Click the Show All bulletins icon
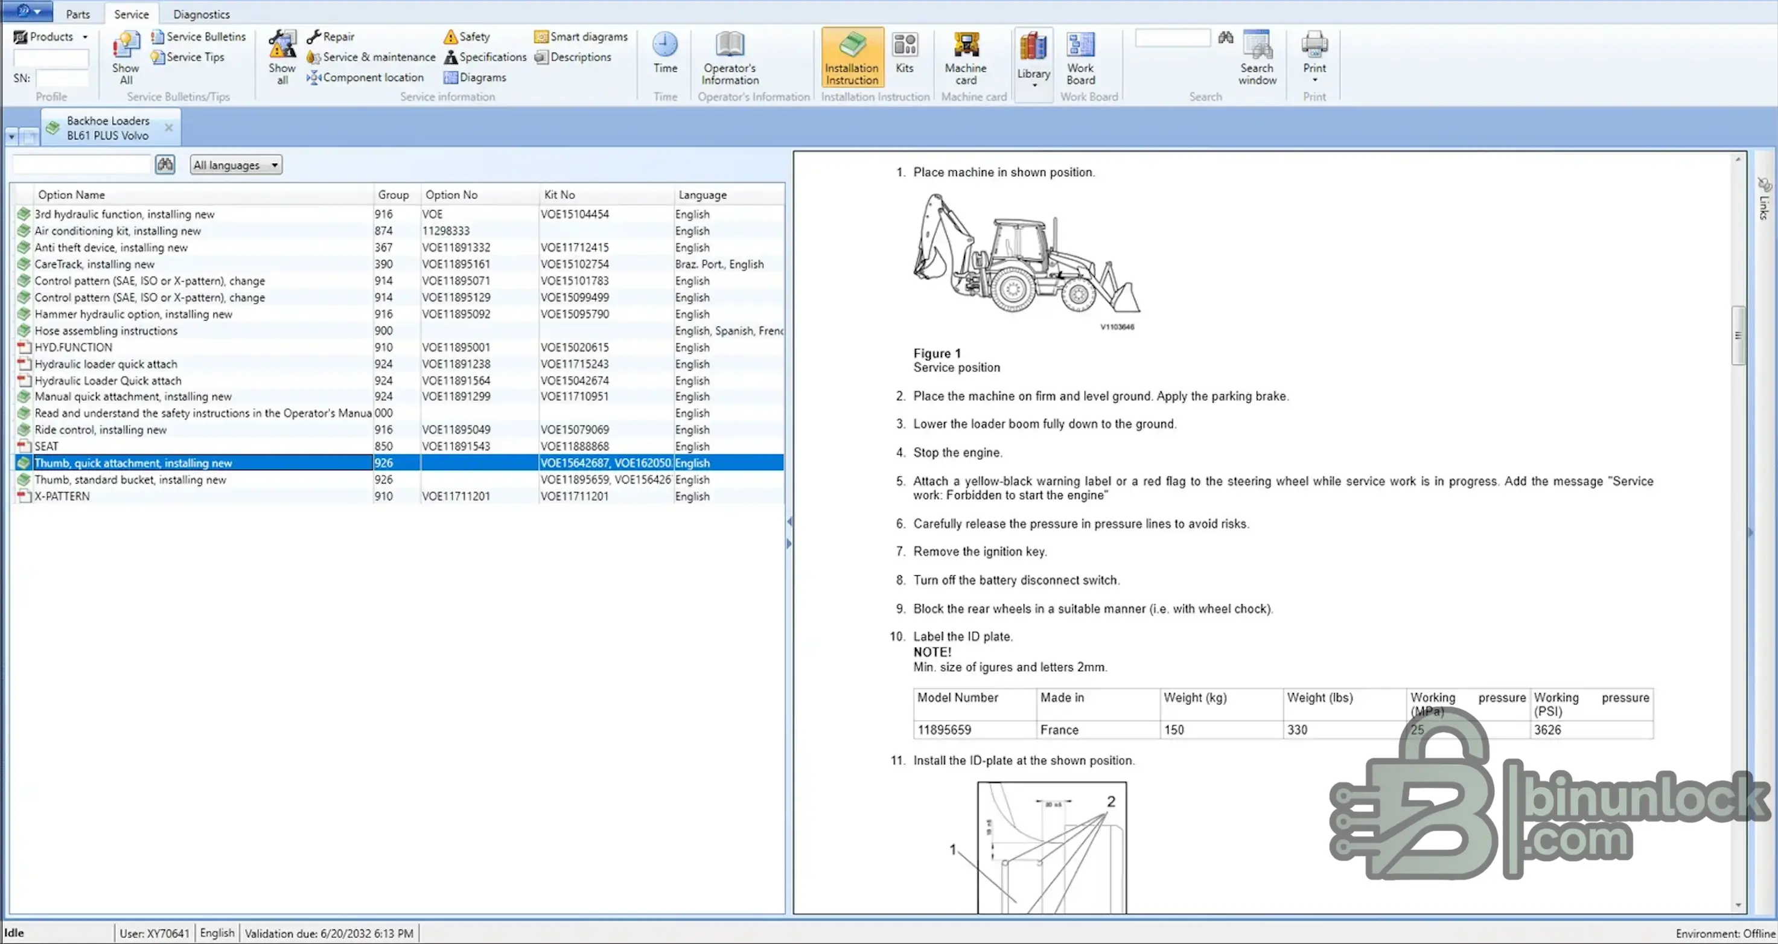The image size is (1778, 944). click(126, 58)
